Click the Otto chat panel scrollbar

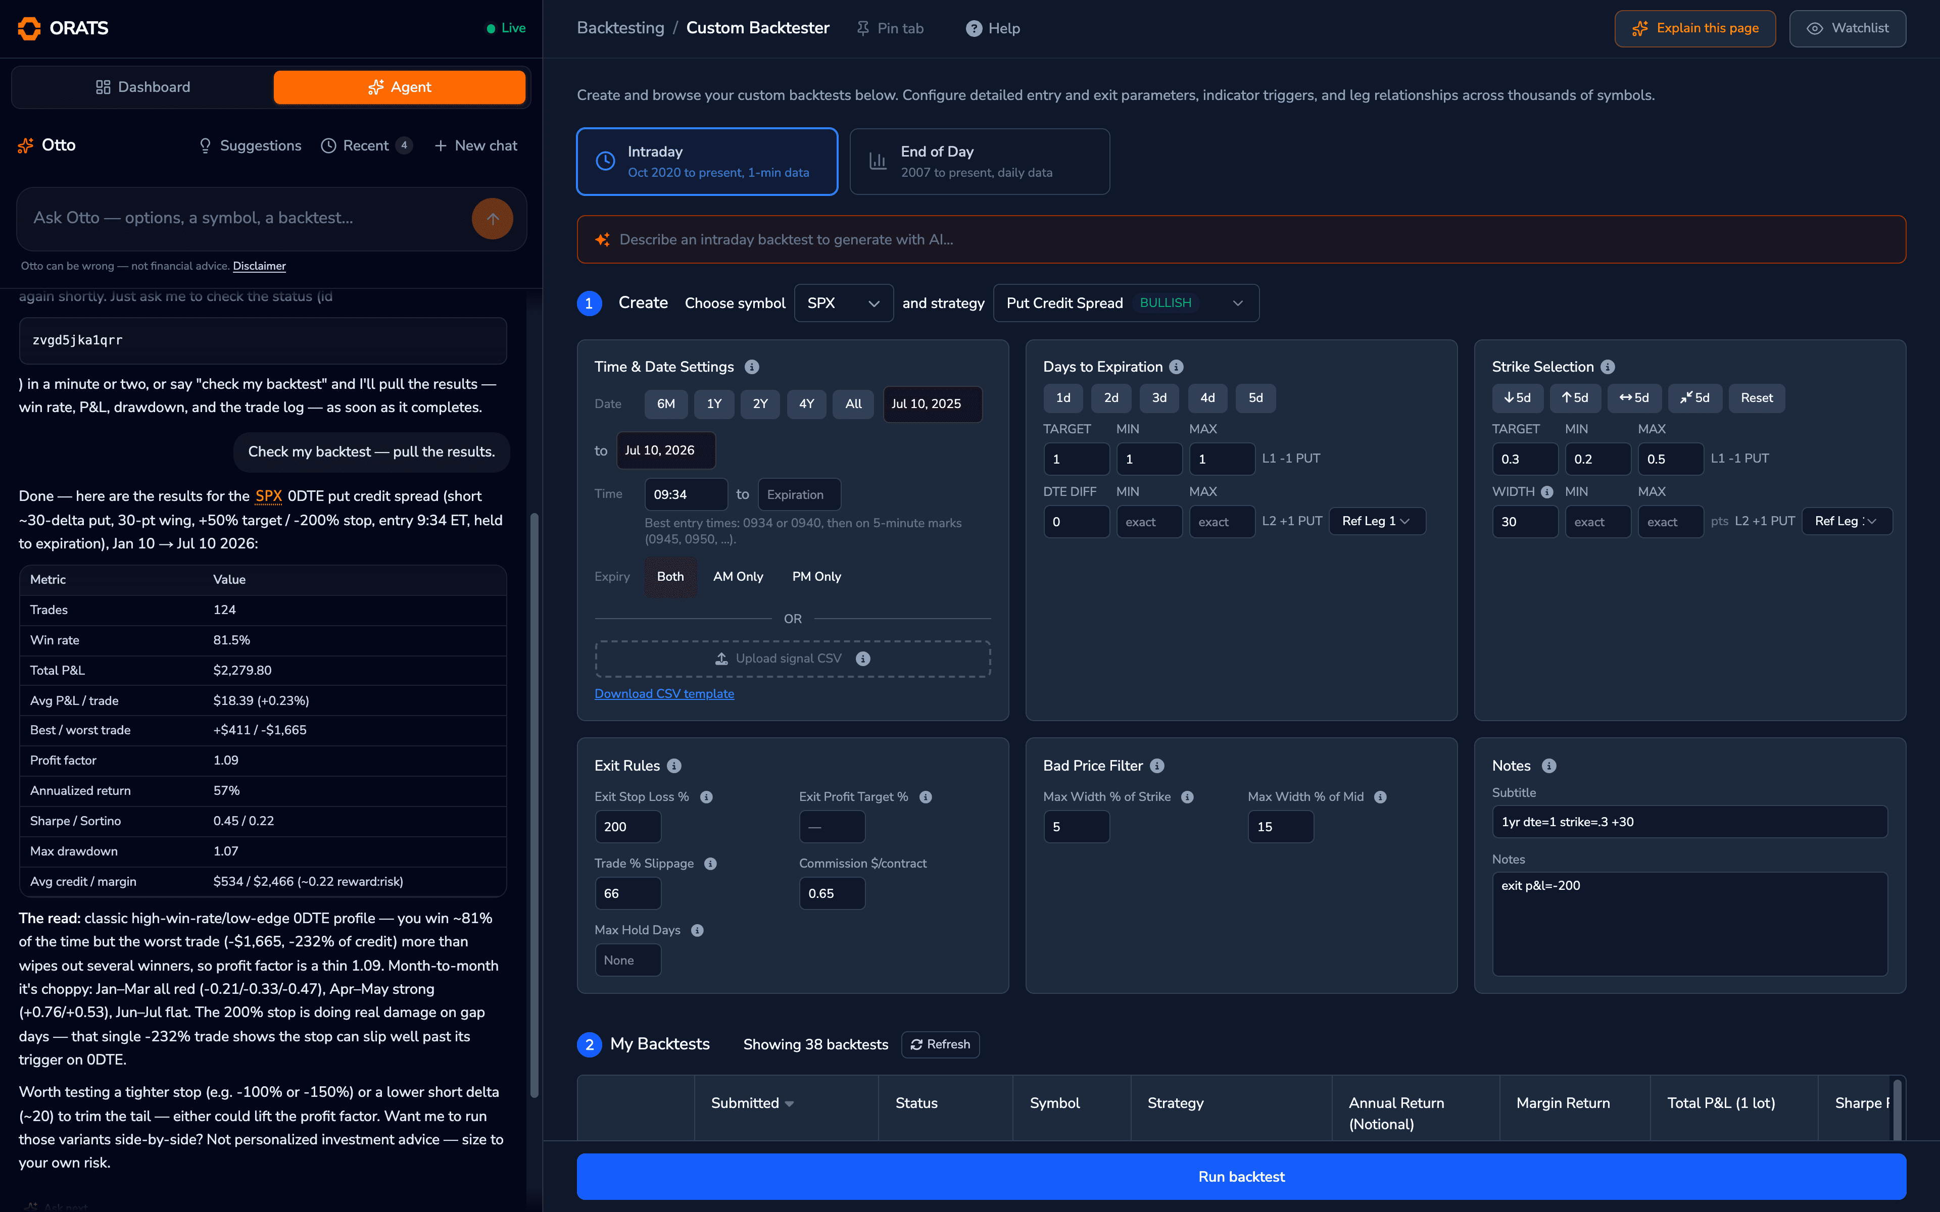coord(534,805)
